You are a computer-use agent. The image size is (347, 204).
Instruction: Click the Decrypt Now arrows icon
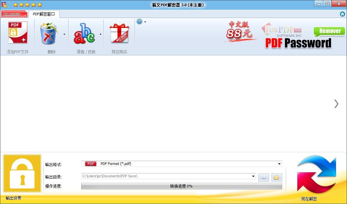[317, 175]
